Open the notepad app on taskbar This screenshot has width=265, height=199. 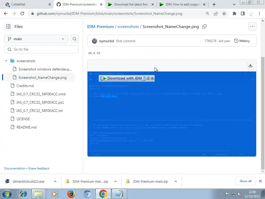click(x=119, y=194)
